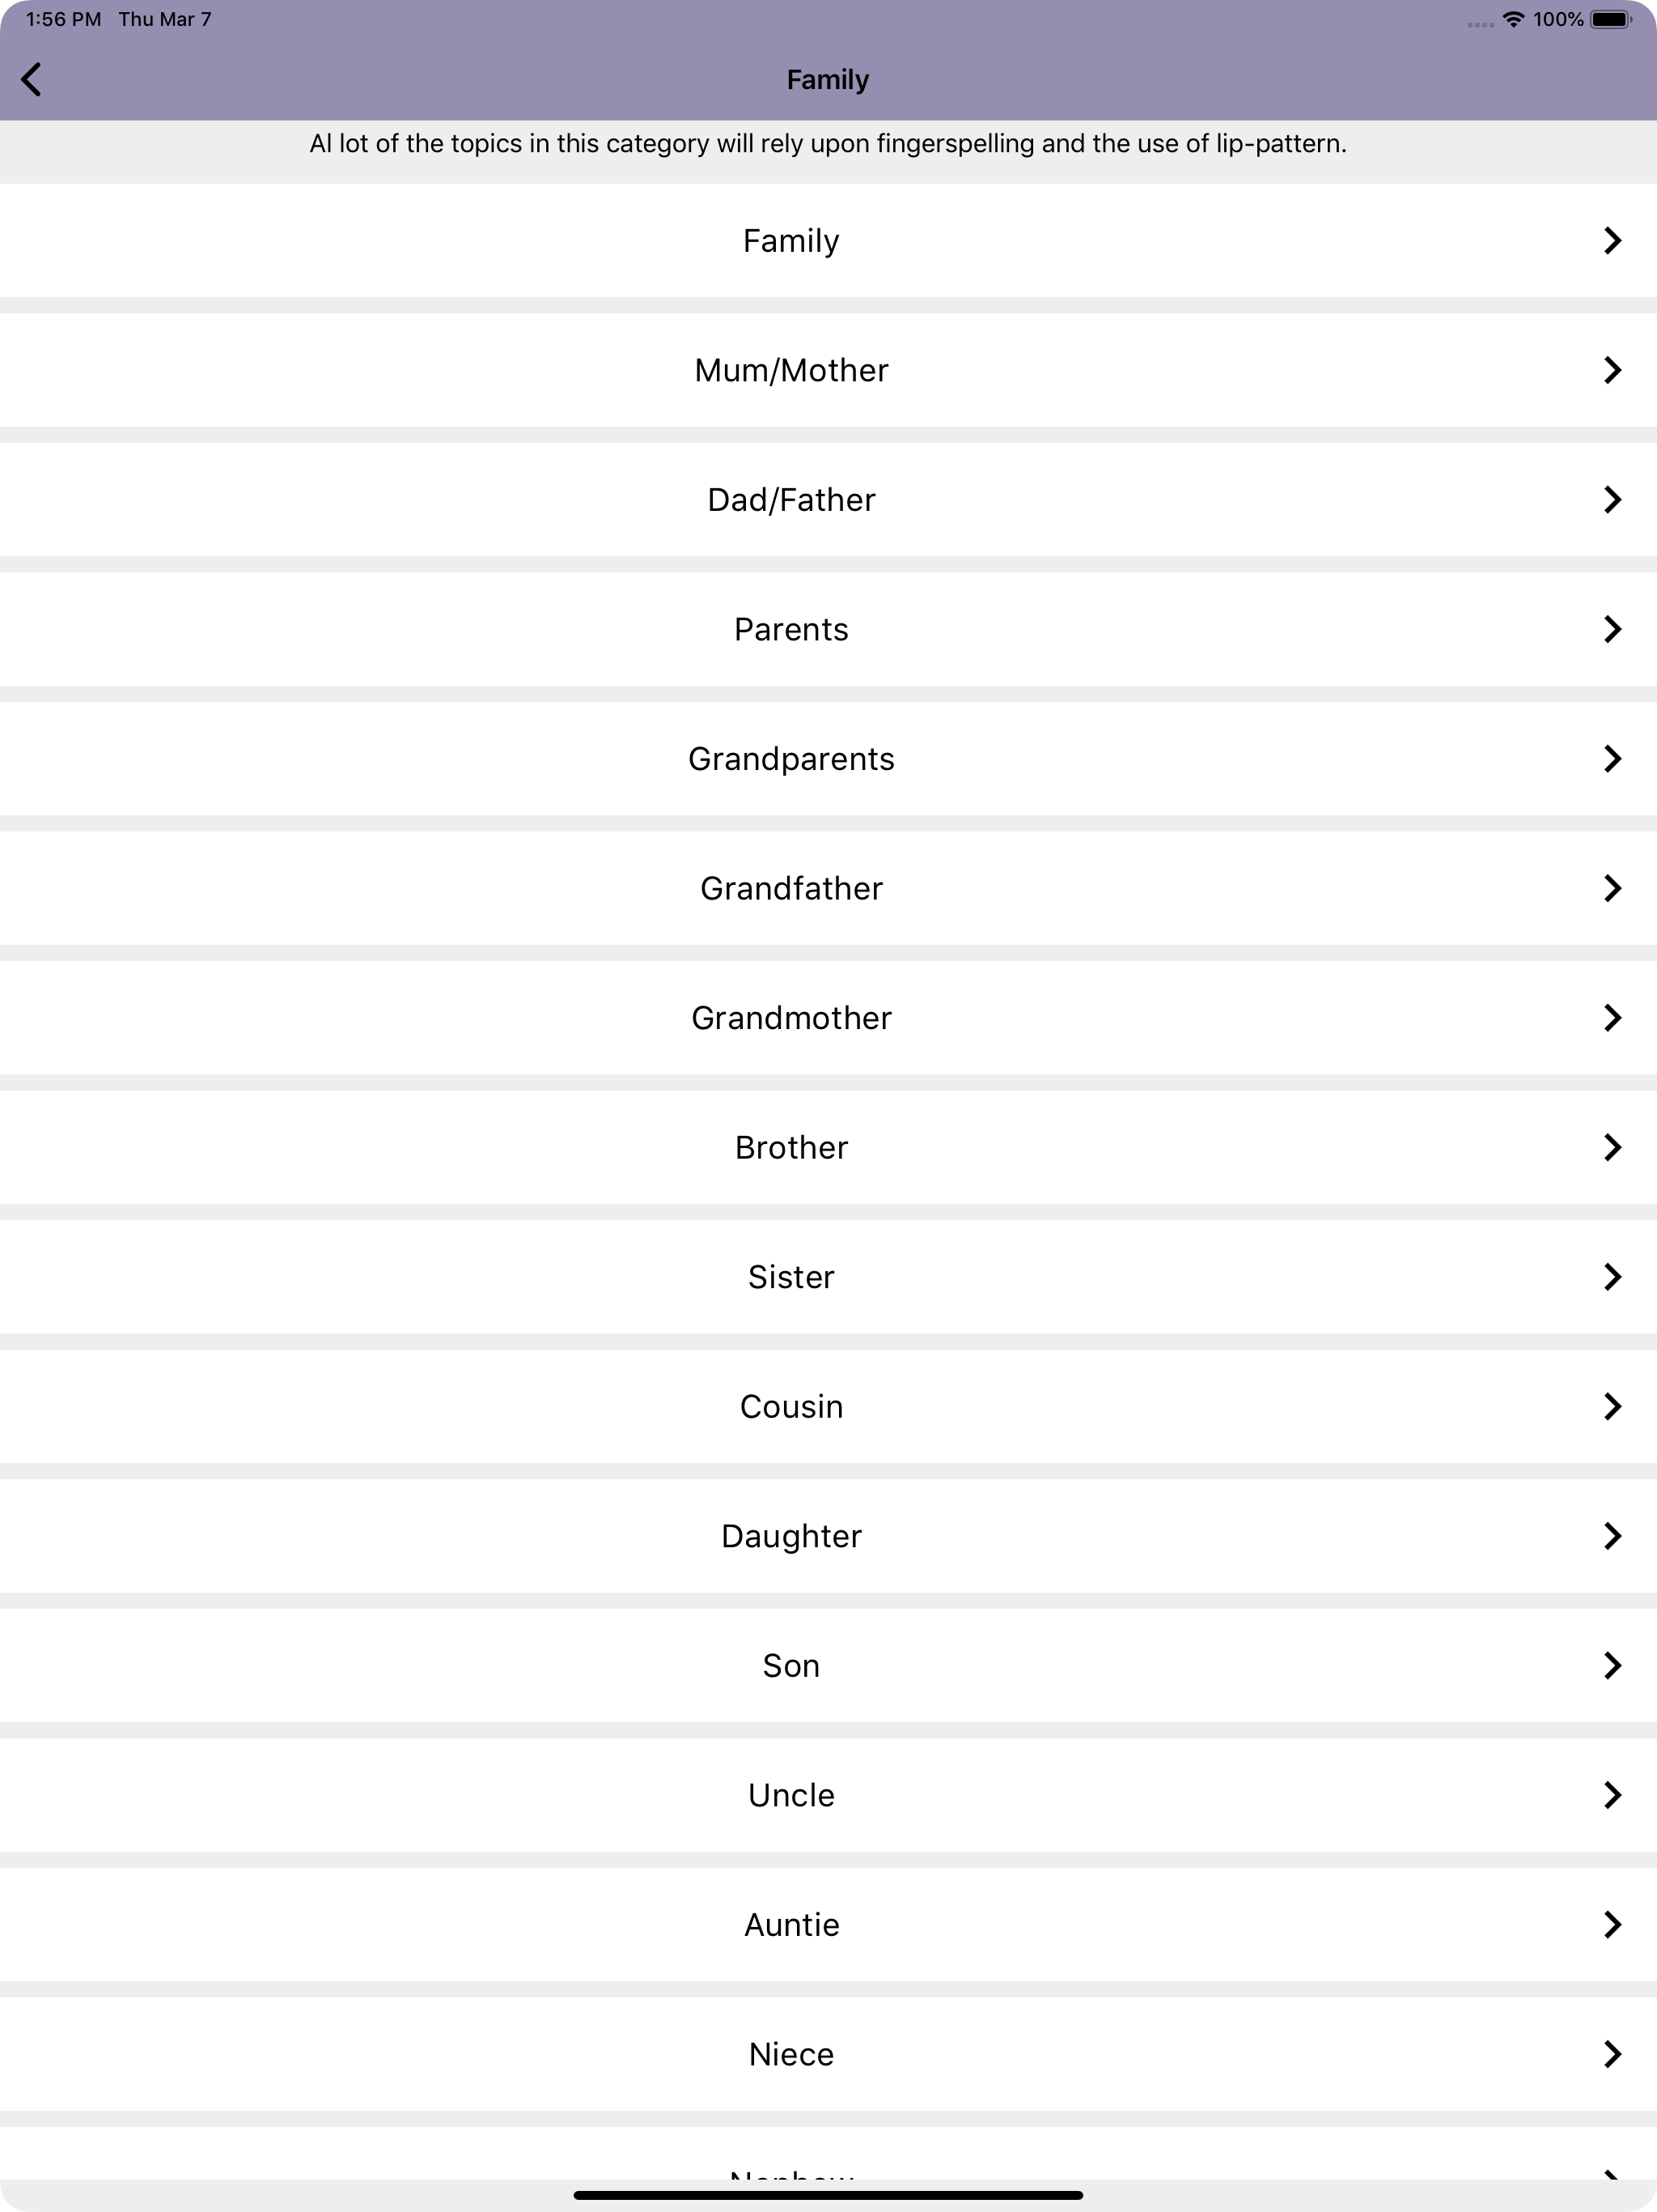Screen dimensions: 1657x2212
Task: Tap the Mum/Mother label
Action: pyautogui.click(x=791, y=370)
